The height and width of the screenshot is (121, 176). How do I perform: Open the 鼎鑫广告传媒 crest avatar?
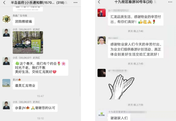tap(6, 19)
